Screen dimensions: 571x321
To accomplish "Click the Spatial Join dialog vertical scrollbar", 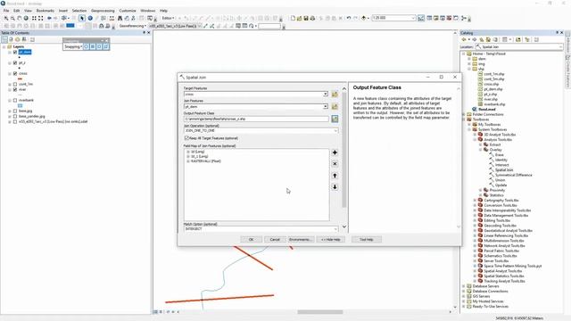I will coord(344,149).
